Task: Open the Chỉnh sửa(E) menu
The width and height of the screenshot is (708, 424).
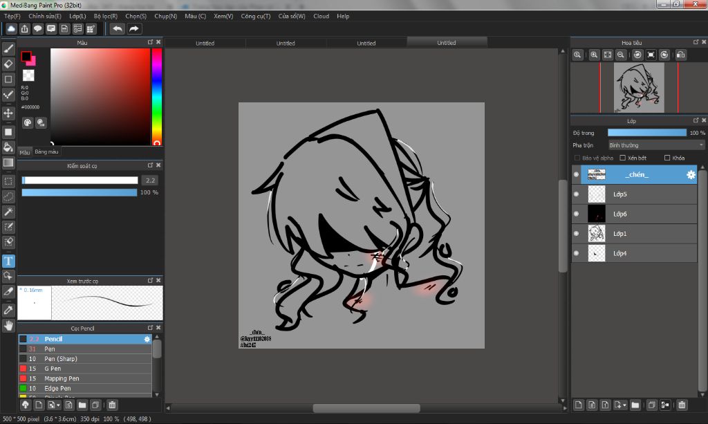Action: [45, 17]
